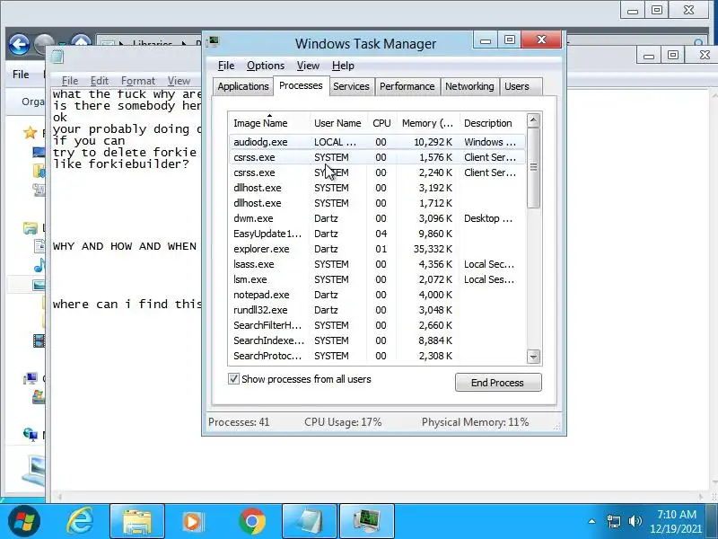Click the Processes: 41 status text
718x539 pixels.
point(239,422)
